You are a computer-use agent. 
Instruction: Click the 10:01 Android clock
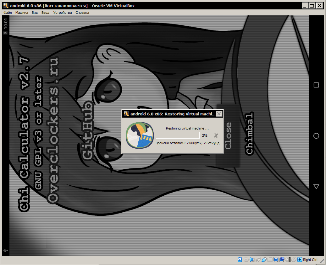tap(5, 24)
